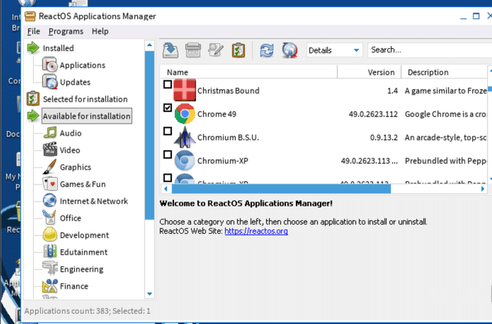
Task: Check the Christmas Bound checkbox
Action: (168, 85)
